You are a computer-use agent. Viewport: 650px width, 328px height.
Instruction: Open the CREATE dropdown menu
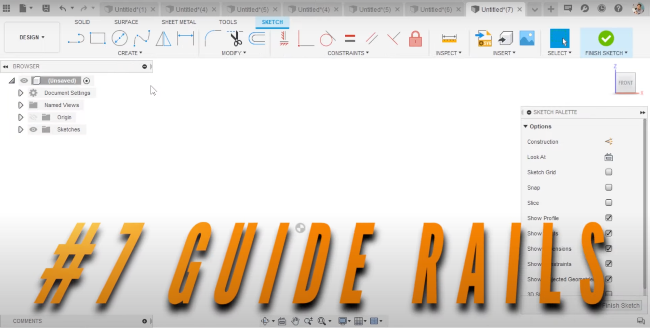[130, 53]
